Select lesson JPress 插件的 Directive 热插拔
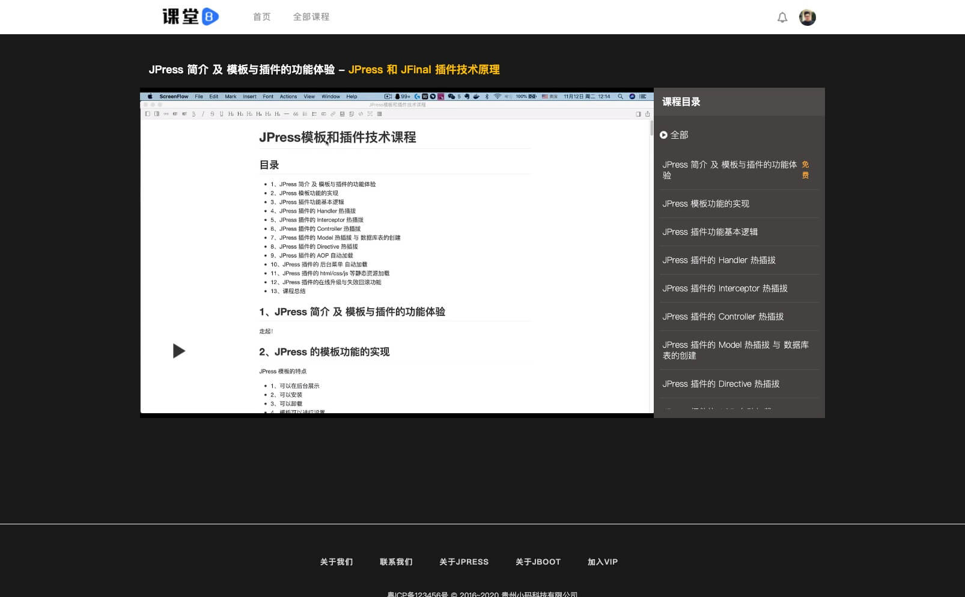 [x=720, y=384]
